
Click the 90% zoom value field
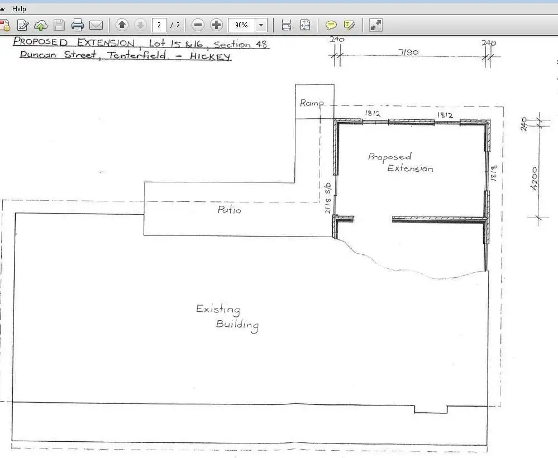(x=241, y=25)
